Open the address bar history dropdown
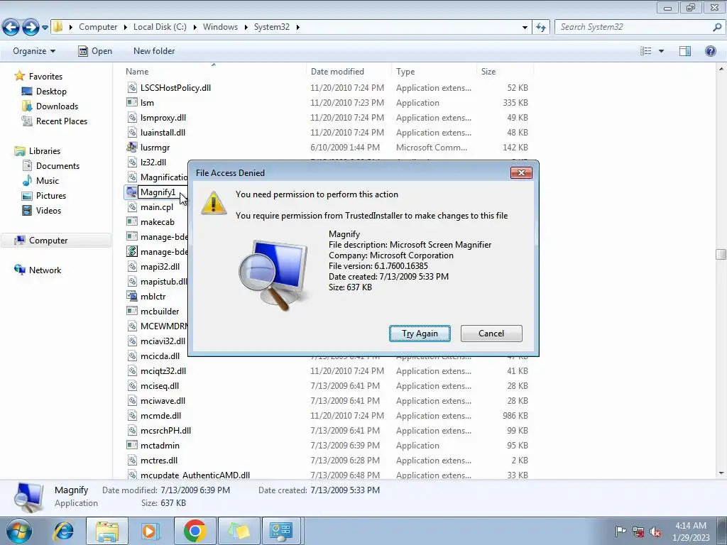 [525, 28]
